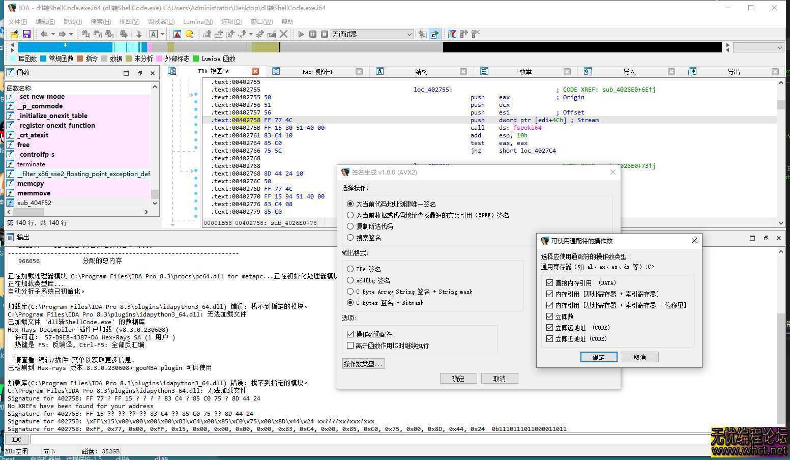The width and height of the screenshot is (790, 460).
Task: Open the text search icon in toolbar
Action: [x=98, y=34]
